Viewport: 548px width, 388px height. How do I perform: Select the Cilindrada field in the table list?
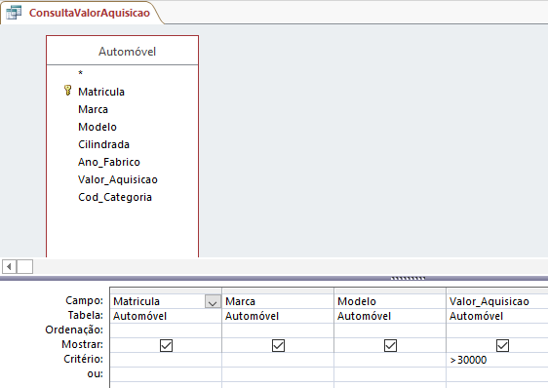click(x=103, y=144)
